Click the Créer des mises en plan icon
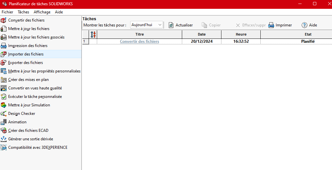The width and height of the screenshot is (332, 170). [x=3, y=80]
